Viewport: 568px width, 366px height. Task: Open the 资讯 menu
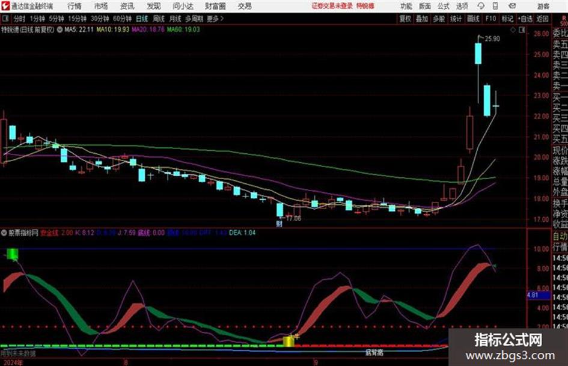coord(127,6)
